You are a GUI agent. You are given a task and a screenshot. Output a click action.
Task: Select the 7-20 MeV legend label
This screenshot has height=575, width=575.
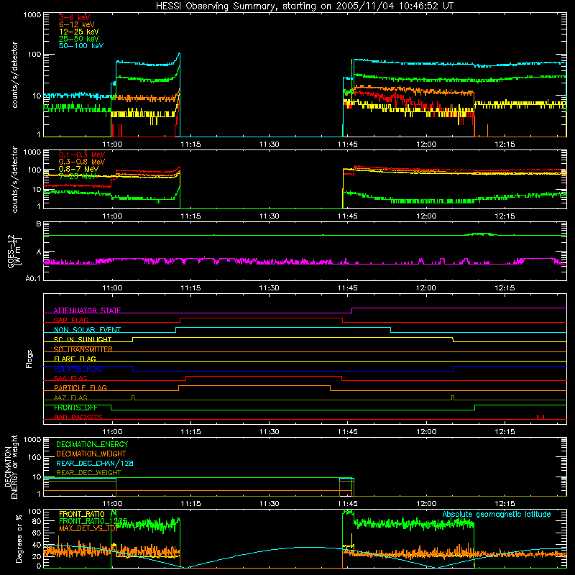78,176
